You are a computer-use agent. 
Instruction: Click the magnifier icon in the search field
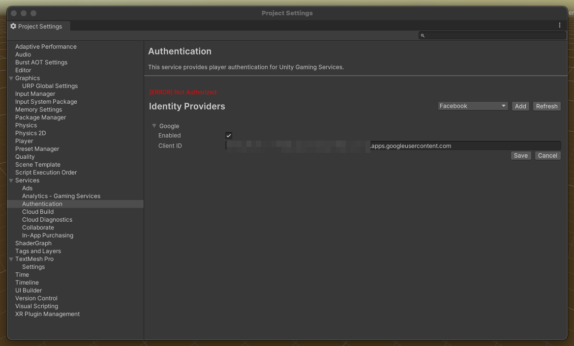click(423, 35)
